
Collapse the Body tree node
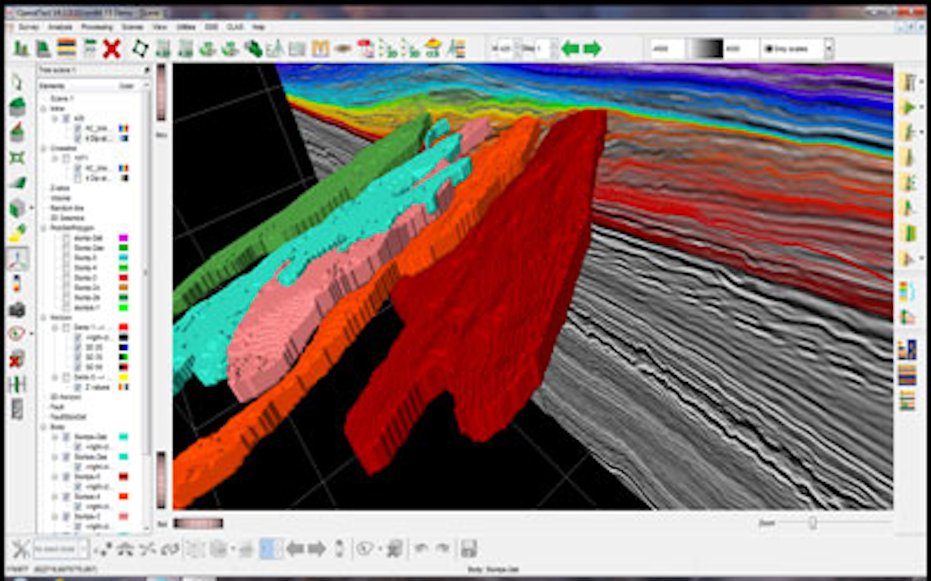click(x=44, y=427)
